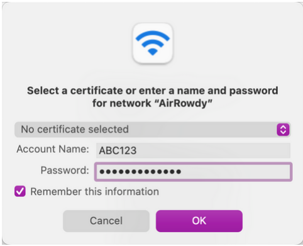The width and height of the screenshot is (303, 246).
Task: Click the "ABC123" text in the account field
Action: point(118,150)
